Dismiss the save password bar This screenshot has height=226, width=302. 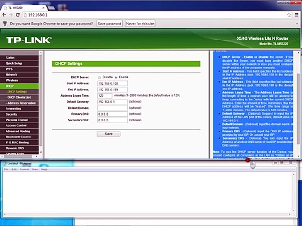[x=297, y=24]
